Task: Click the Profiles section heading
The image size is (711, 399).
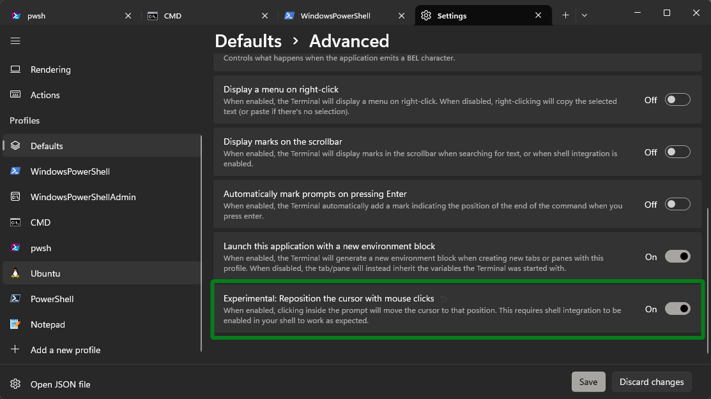Action: pyautogui.click(x=24, y=120)
